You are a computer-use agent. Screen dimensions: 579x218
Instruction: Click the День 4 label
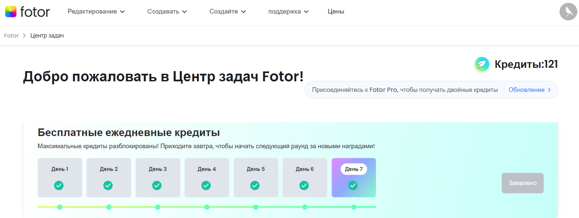(207, 169)
